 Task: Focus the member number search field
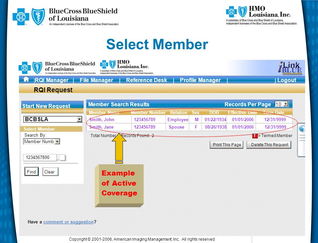tap(40, 157)
